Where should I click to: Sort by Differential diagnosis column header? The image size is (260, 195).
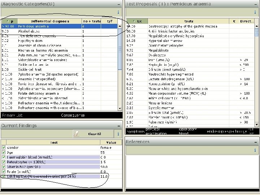(x=50, y=21)
